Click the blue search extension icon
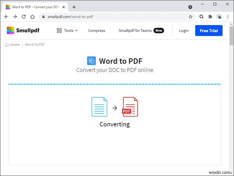 coord(201,17)
